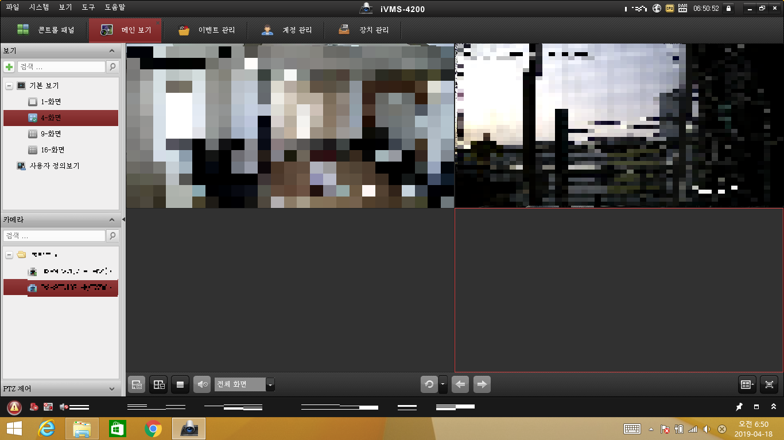
Task: Open the 도구 menu
Action: [x=88, y=7]
